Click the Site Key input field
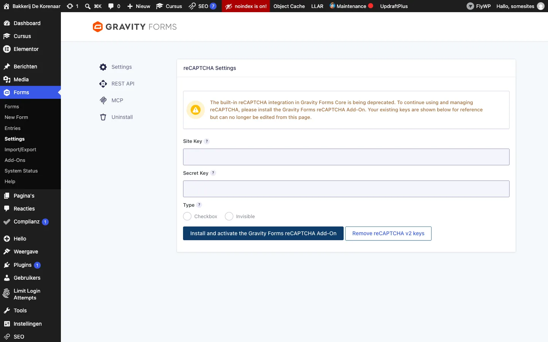 pyautogui.click(x=346, y=157)
